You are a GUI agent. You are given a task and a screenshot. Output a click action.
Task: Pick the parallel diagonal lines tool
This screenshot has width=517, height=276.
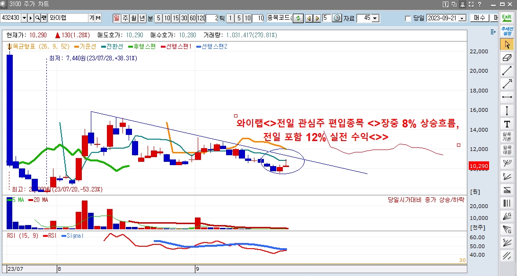[507, 256]
